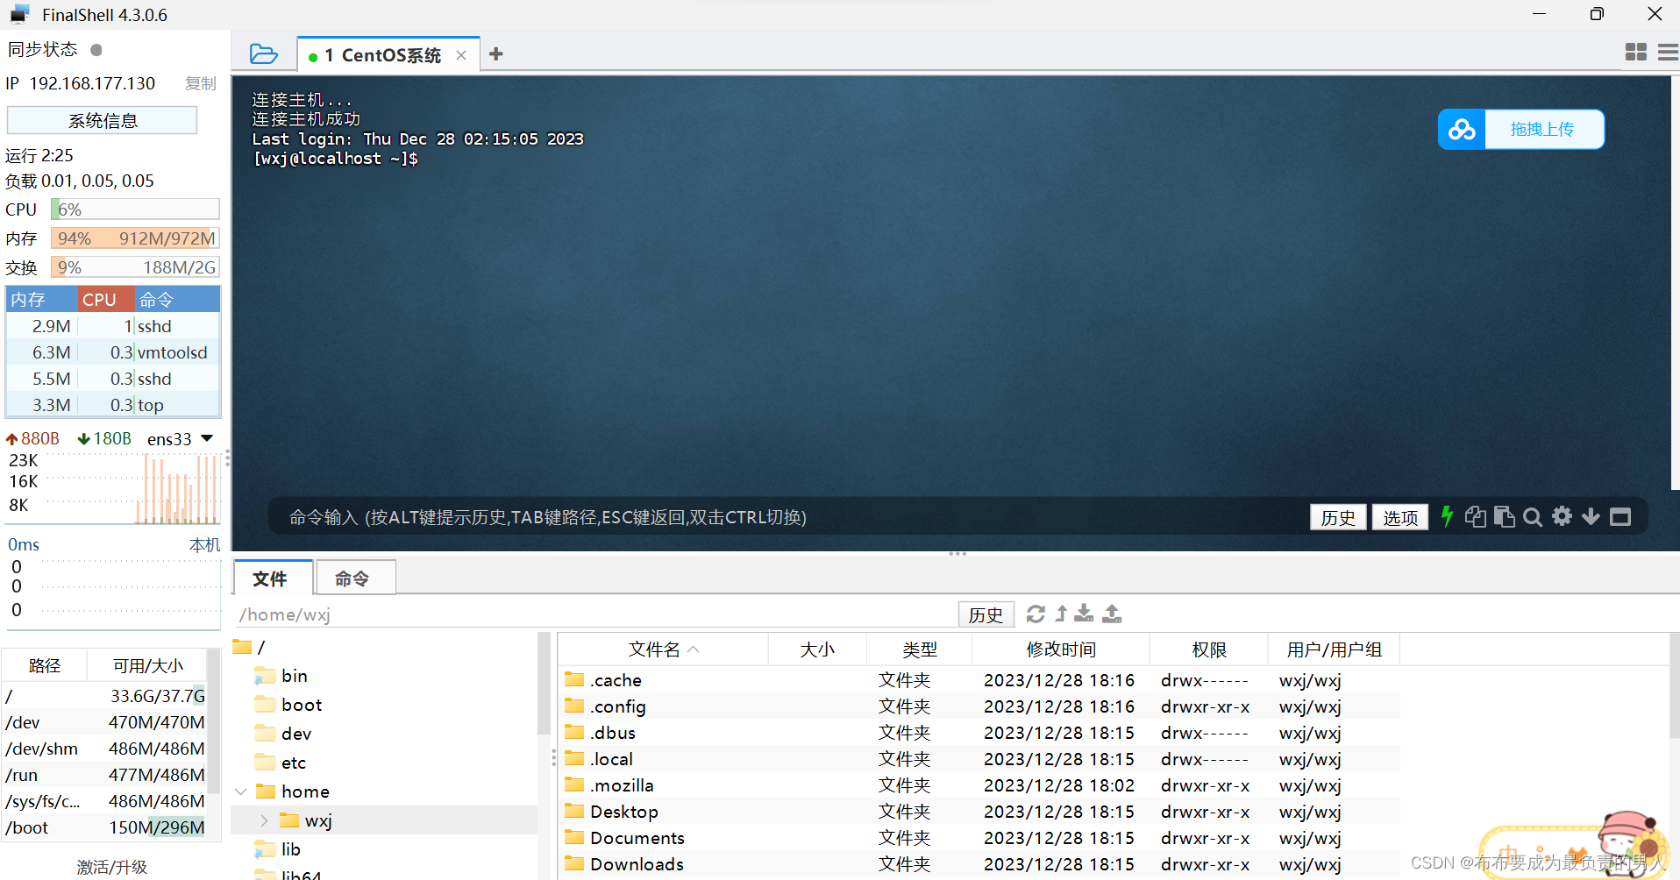Viewport: 1680px width, 880px height.
Task: Select the lib tree folder
Action: [278, 849]
